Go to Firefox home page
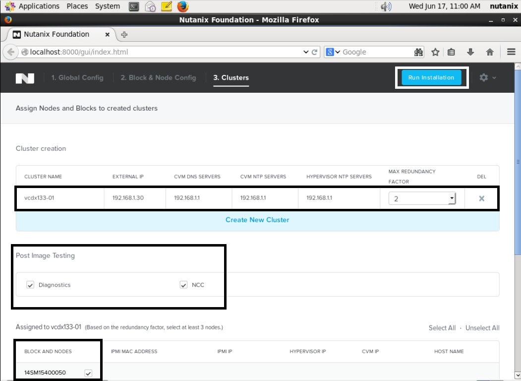The width and height of the screenshot is (521, 381). coord(490,52)
